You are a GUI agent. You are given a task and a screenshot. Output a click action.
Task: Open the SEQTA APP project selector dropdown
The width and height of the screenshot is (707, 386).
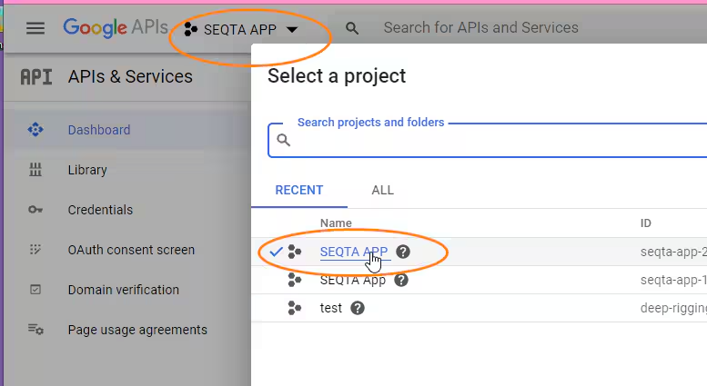(x=241, y=30)
